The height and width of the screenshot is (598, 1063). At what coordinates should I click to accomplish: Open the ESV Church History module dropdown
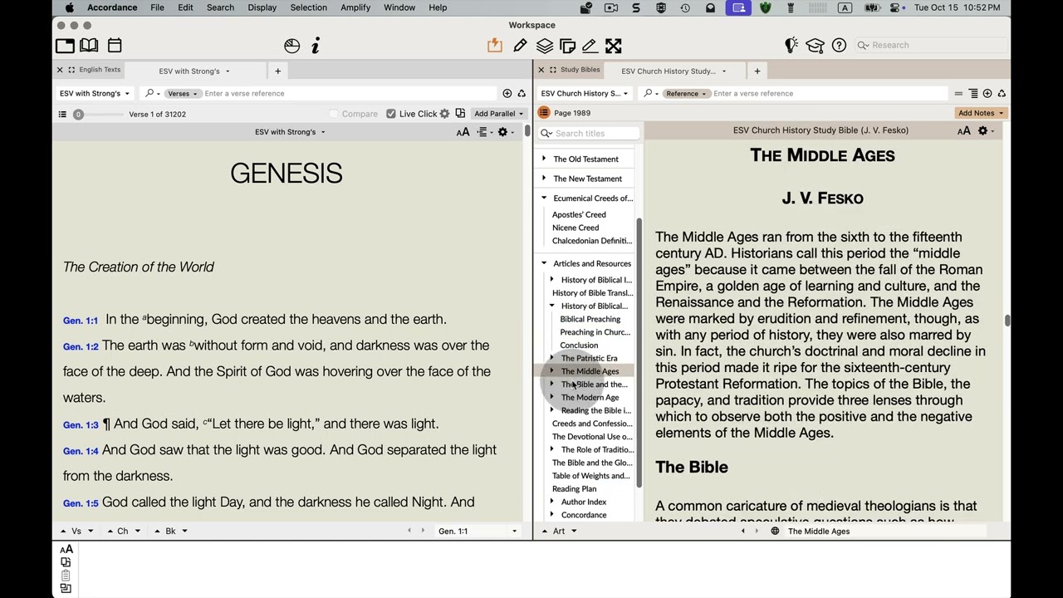[x=584, y=93]
